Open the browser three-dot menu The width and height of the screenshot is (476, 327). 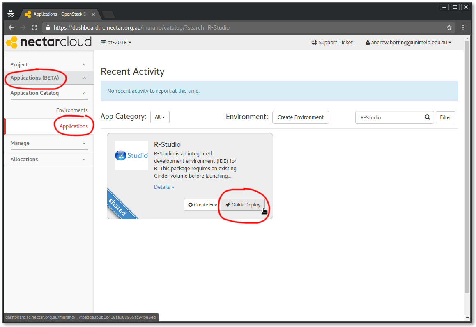coord(463,27)
